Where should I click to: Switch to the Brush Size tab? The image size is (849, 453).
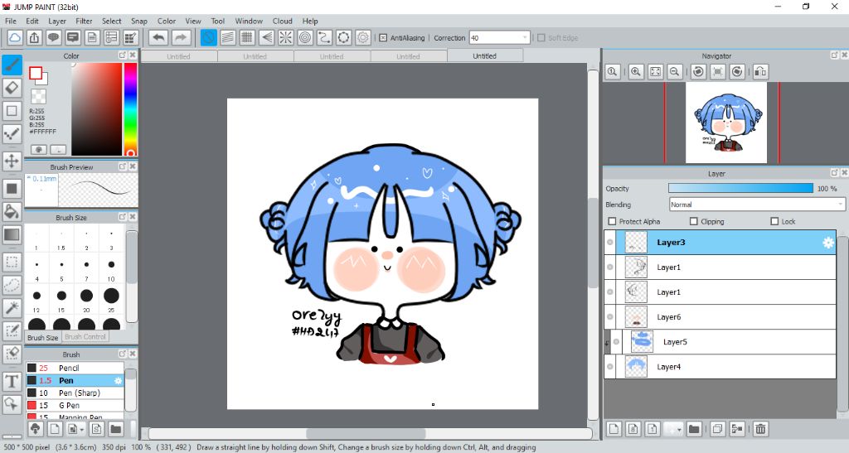pyautogui.click(x=43, y=337)
